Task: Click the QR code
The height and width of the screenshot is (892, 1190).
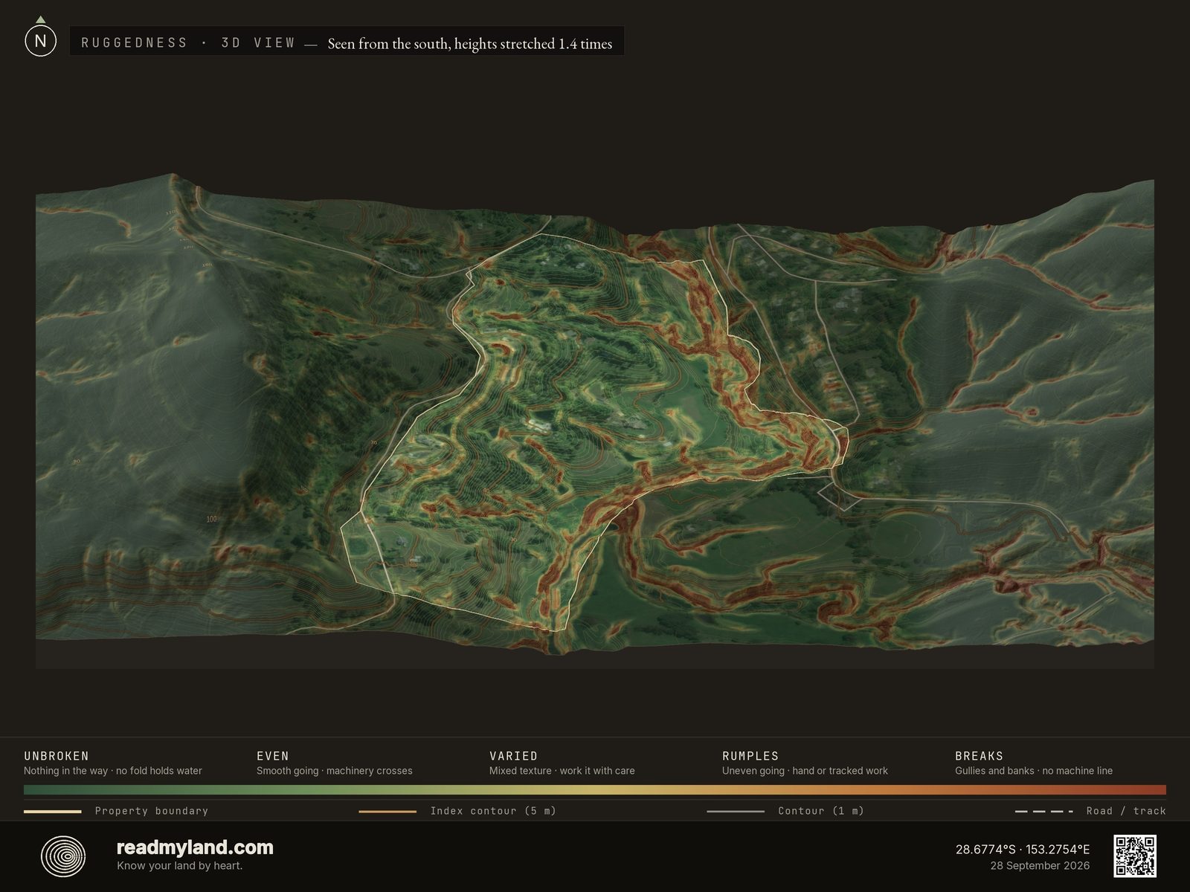Action: tap(1134, 856)
